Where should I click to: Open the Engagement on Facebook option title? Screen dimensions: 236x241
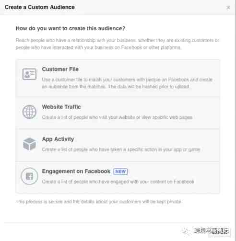(76, 171)
